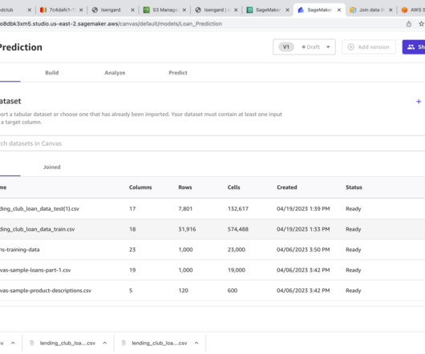
Task: Go to the Build tab
Action: tap(52, 73)
